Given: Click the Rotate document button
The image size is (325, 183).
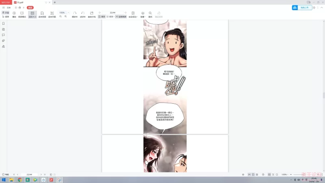Looking at the screenshot, I should pos(92,15).
